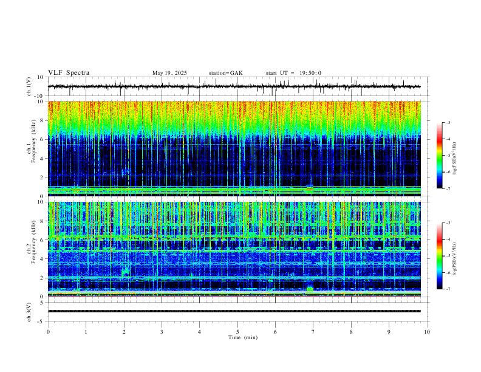Click the 'start UT = 19:50:0' text
Screen dimensions: 481x372
point(293,73)
